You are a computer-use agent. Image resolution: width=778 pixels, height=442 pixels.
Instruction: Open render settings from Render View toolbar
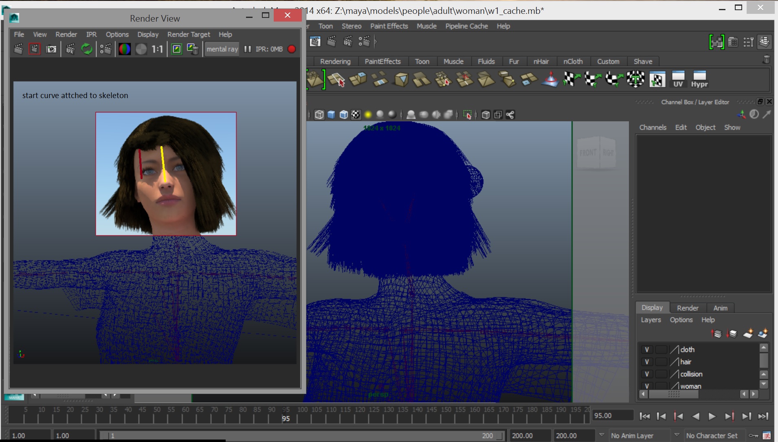(105, 49)
